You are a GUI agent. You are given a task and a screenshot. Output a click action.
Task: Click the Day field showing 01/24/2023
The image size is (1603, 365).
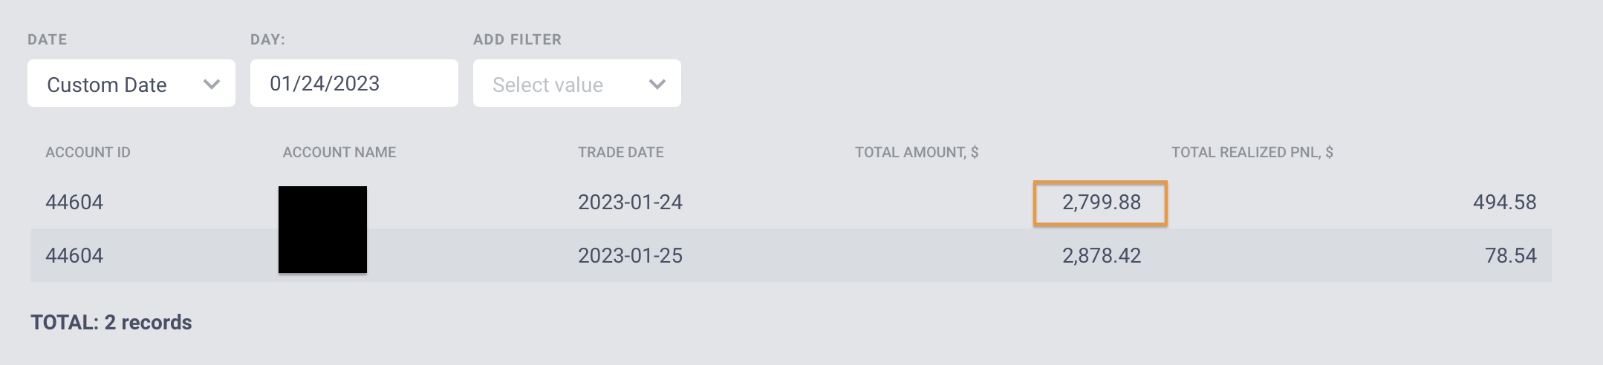click(x=354, y=83)
